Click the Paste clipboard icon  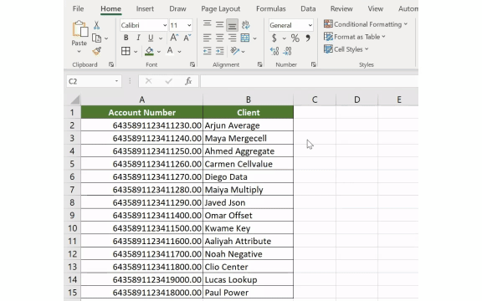(80, 29)
